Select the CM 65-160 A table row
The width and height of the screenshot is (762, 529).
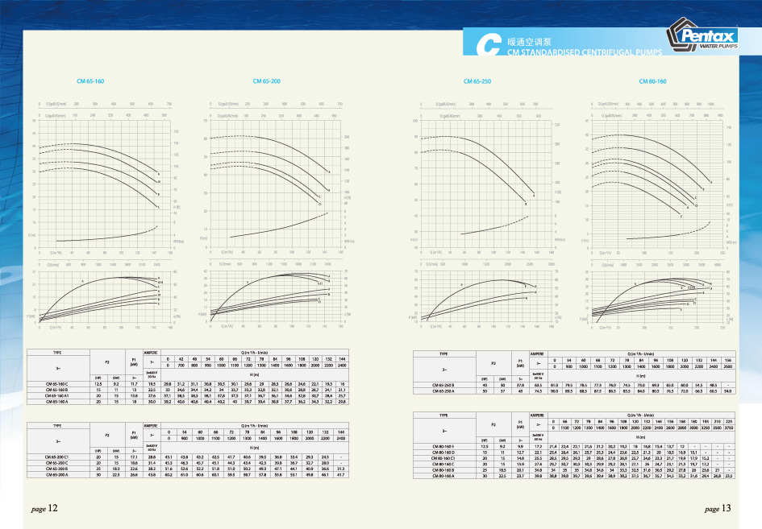(56, 400)
